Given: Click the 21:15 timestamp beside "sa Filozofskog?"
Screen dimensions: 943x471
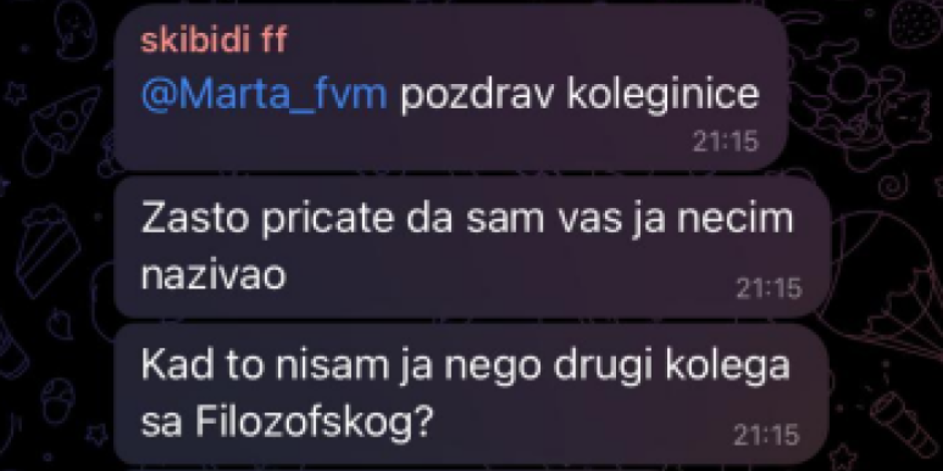Looking at the screenshot, I should 766,434.
